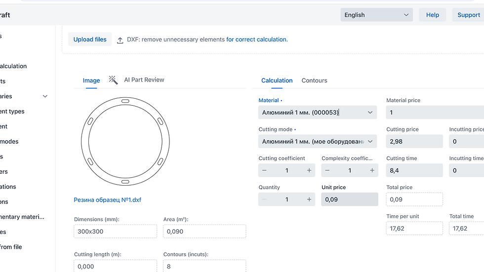The width and height of the screenshot is (484, 272).
Task: Increase complexity coefficient with plus
Action: point(372,170)
